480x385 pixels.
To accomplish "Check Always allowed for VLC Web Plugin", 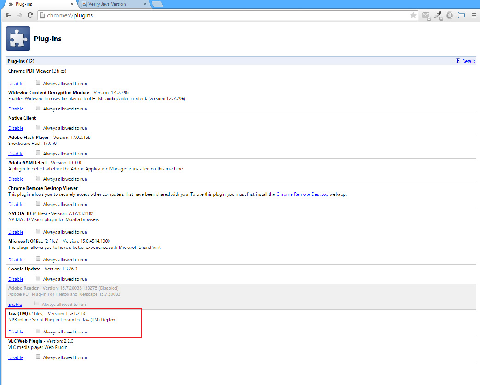I will click(38, 356).
